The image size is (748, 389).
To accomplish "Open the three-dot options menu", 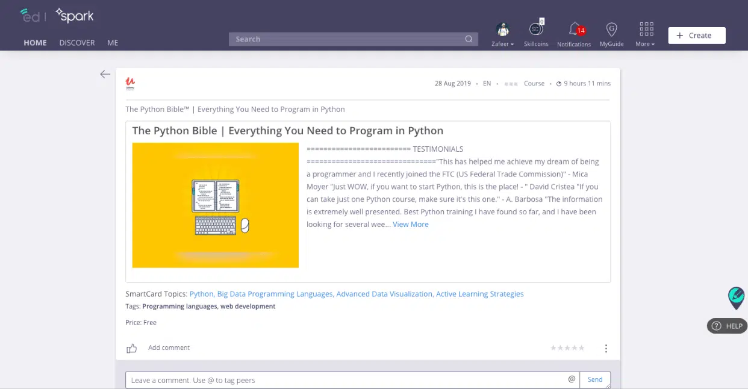I will [x=606, y=349].
